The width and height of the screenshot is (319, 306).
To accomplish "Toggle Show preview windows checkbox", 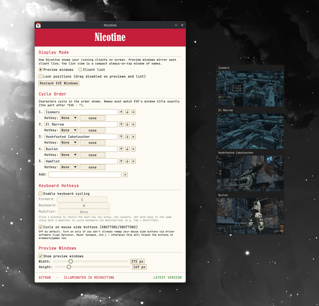I will click(x=41, y=256).
